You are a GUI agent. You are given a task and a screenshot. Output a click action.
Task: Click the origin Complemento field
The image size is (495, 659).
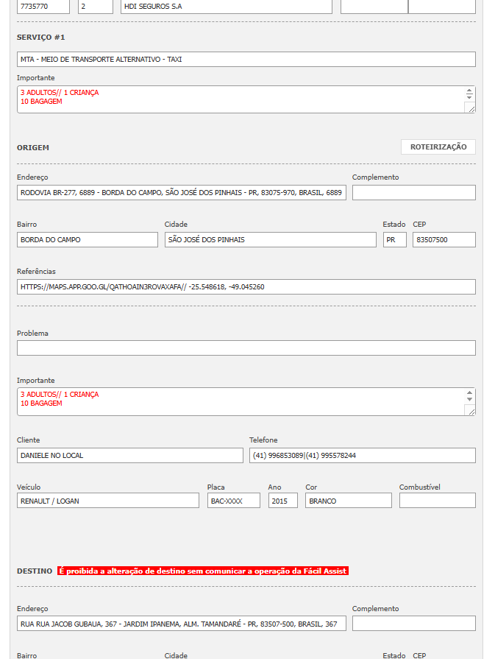click(x=413, y=193)
